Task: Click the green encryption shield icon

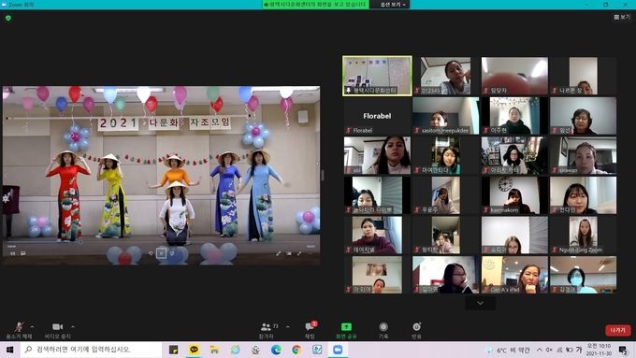Action: point(8,18)
